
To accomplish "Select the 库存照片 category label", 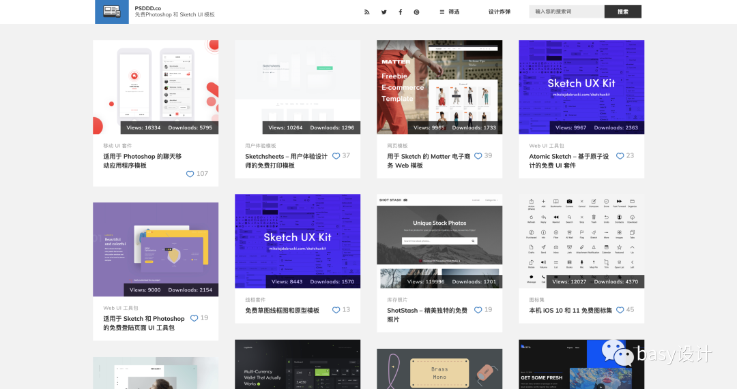I will [x=397, y=300].
